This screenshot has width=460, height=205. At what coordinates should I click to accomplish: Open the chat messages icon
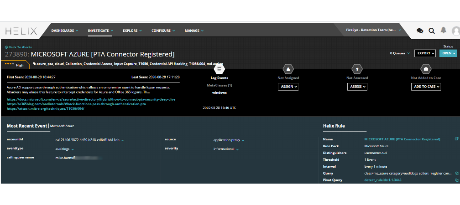[420, 31]
